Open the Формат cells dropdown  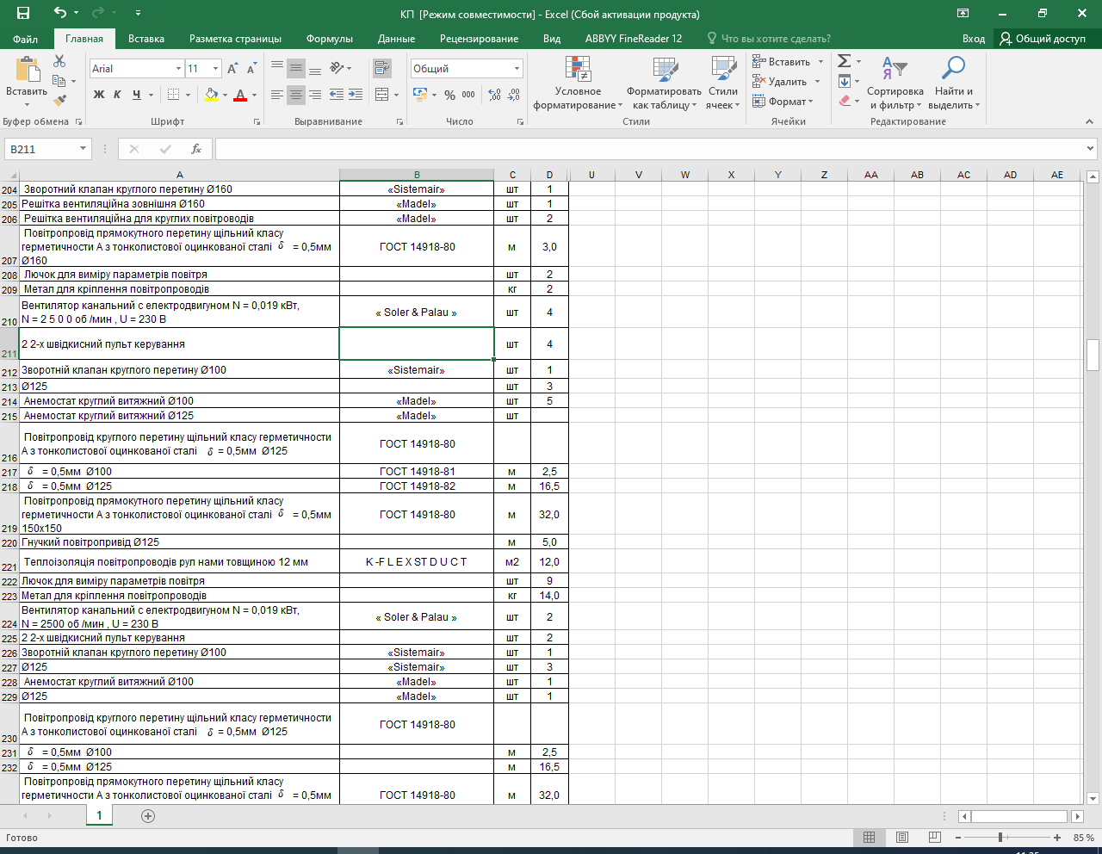pos(783,102)
